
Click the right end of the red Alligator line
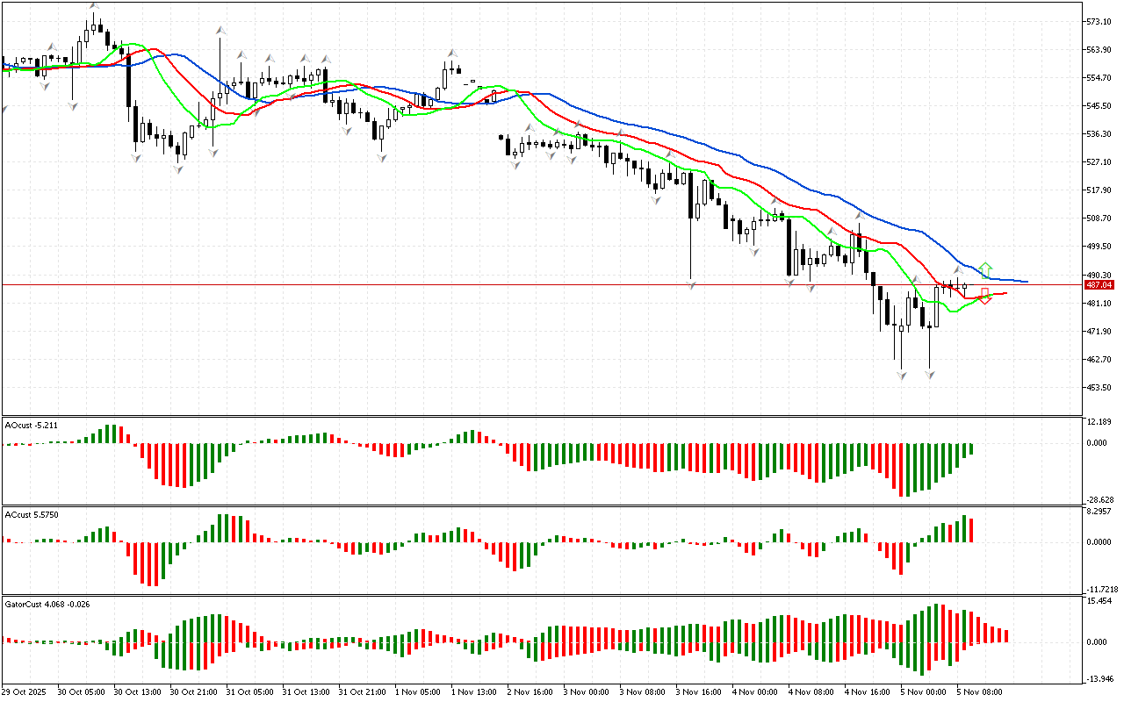coord(1005,293)
